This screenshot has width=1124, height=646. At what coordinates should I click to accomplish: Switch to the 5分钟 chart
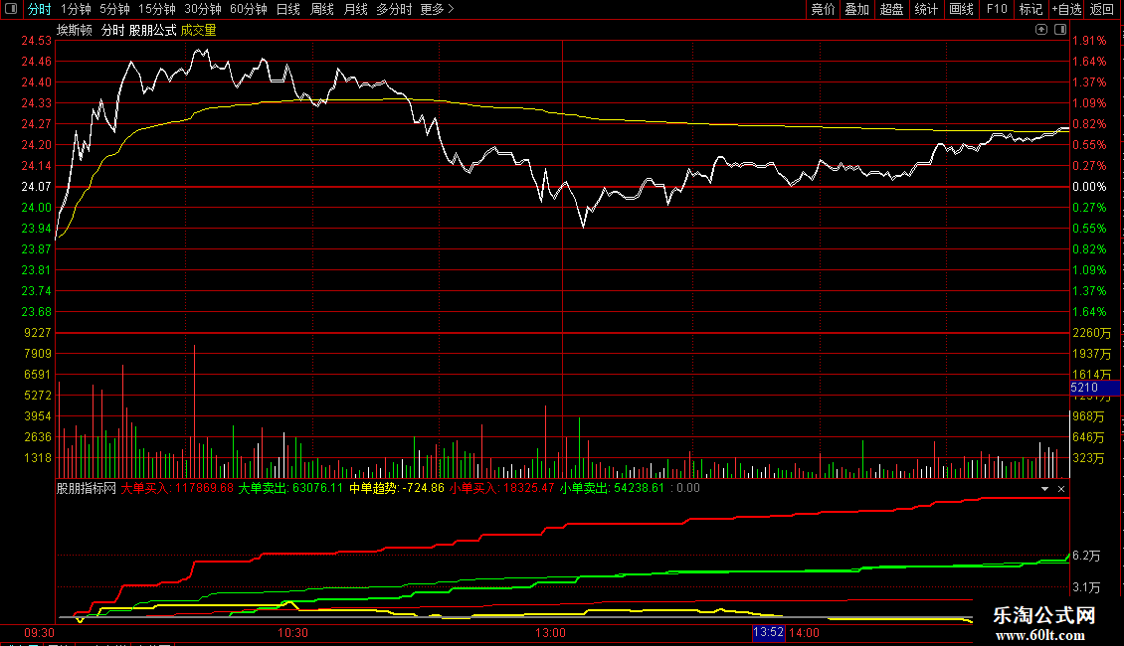114,9
